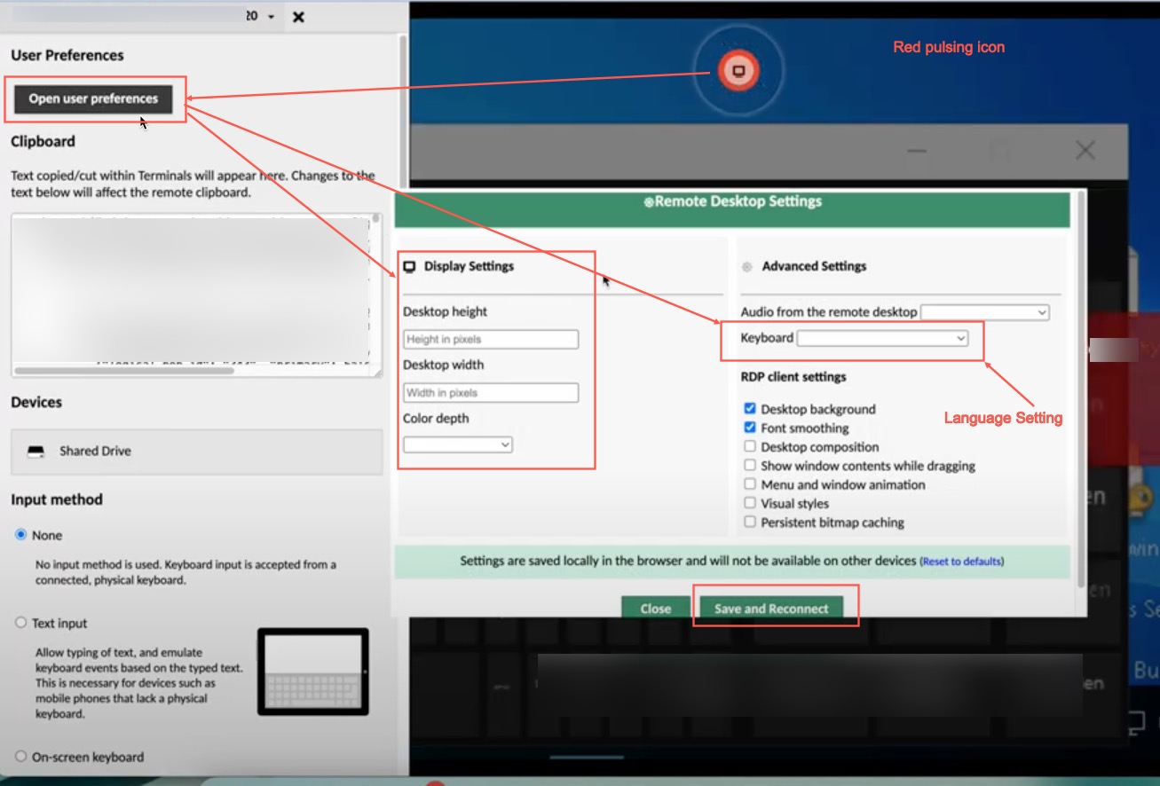The height and width of the screenshot is (786, 1160).
Task: Expand Audio from the remote desktop dropdown
Action: click(x=984, y=312)
